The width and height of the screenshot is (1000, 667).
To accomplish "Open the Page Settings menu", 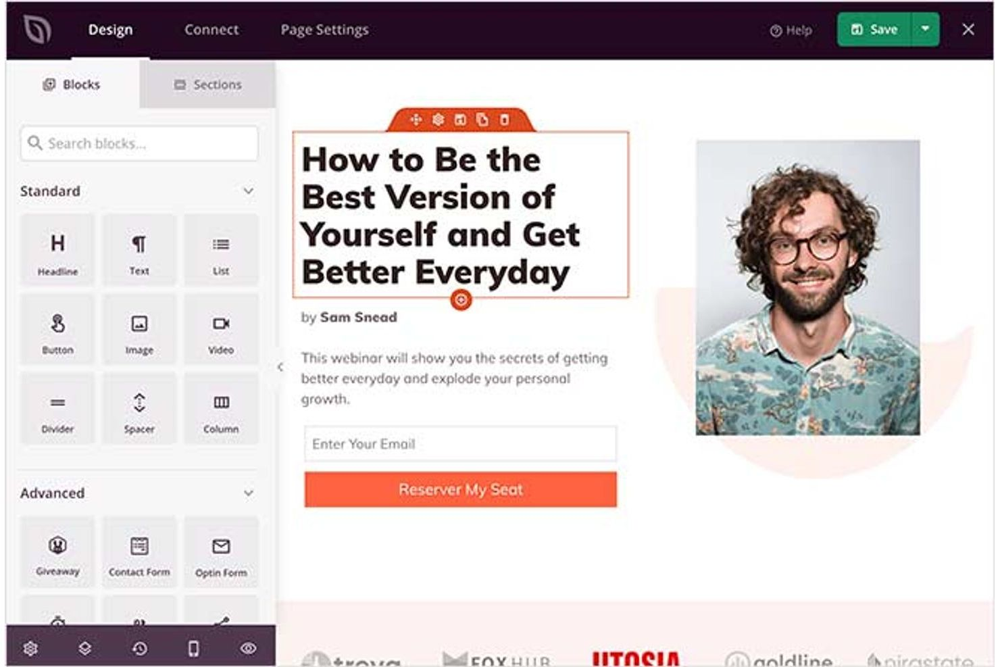I will coord(324,29).
